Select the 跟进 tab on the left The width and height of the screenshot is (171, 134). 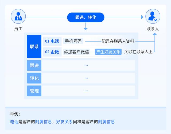pyautogui.click(x=34, y=65)
